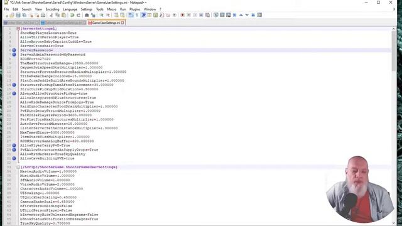Click the AutoSavePeriodMinutes=15.000000 line
The image size is (402, 226).
[53, 124]
